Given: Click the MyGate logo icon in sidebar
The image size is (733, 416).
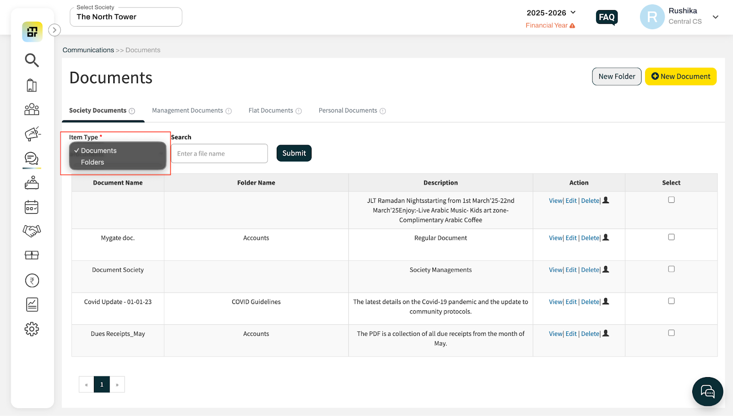Looking at the screenshot, I should (x=32, y=32).
